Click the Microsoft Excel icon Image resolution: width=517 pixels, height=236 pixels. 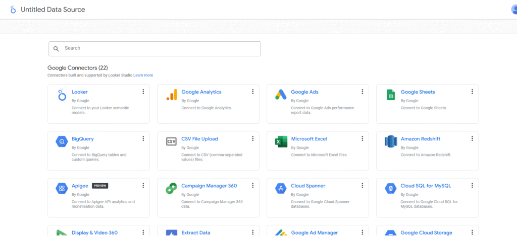coord(281,142)
